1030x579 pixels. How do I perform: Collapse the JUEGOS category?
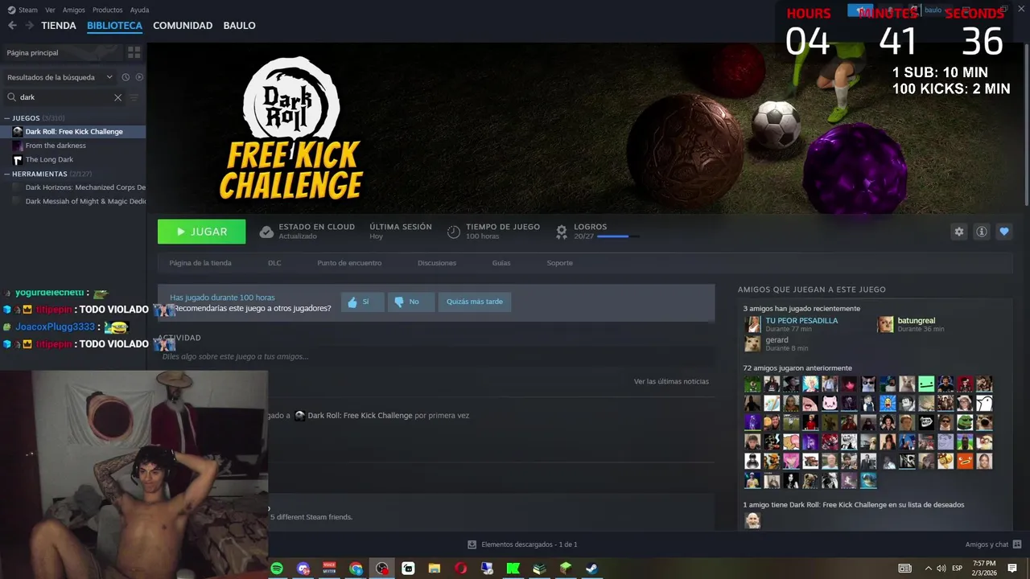6,118
